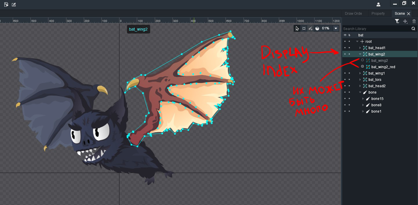The height and width of the screenshot is (205, 418).
Task: Click the user account icon at top right
Action: [378, 4]
